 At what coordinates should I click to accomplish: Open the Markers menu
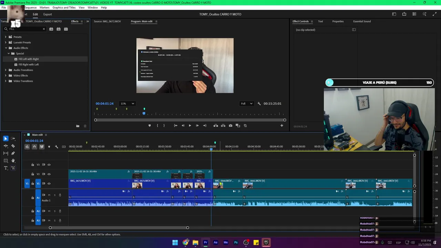pyautogui.click(x=44, y=8)
